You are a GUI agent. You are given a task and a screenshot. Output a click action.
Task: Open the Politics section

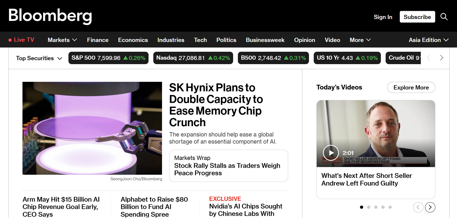coord(226,40)
